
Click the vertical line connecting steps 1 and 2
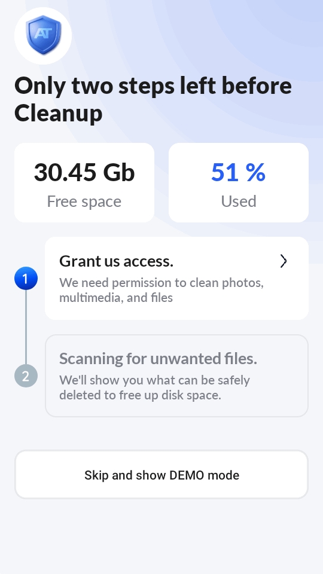(x=26, y=327)
